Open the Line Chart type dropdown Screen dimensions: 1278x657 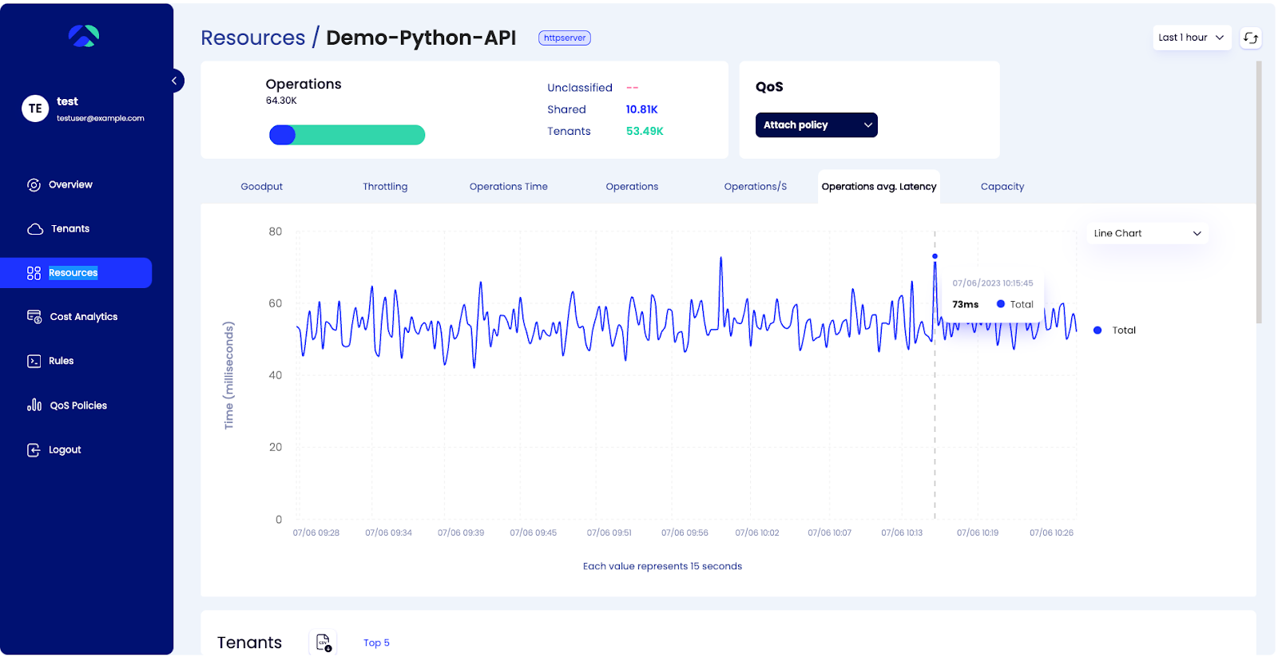click(x=1147, y=234)
